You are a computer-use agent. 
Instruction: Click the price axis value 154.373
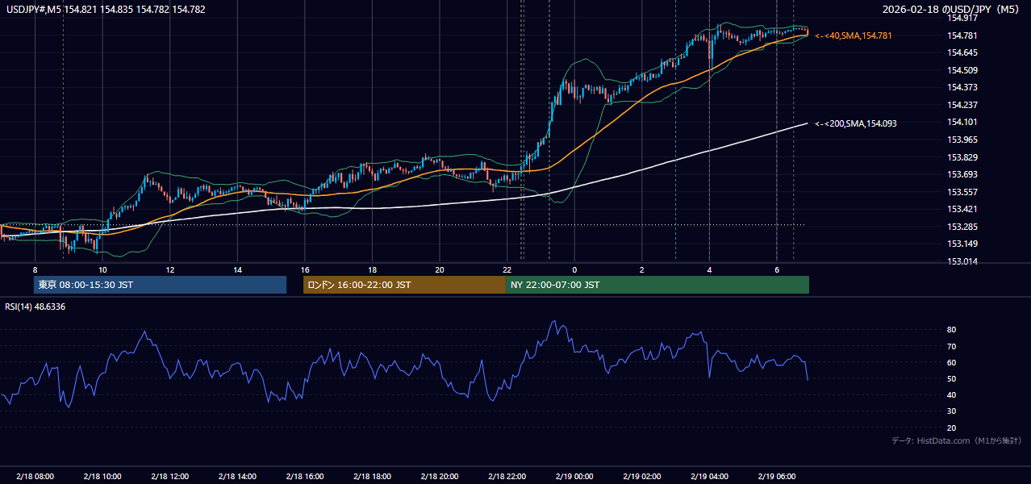tap(962, 87)
